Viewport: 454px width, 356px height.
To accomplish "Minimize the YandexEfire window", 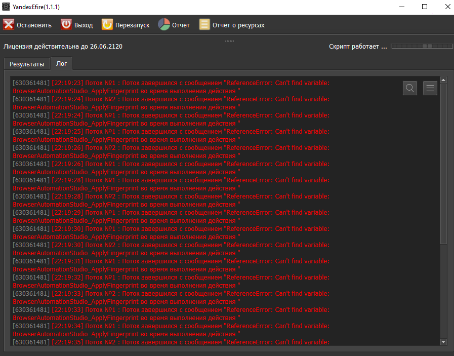I will pyautogui.click(x=401, y=7).
